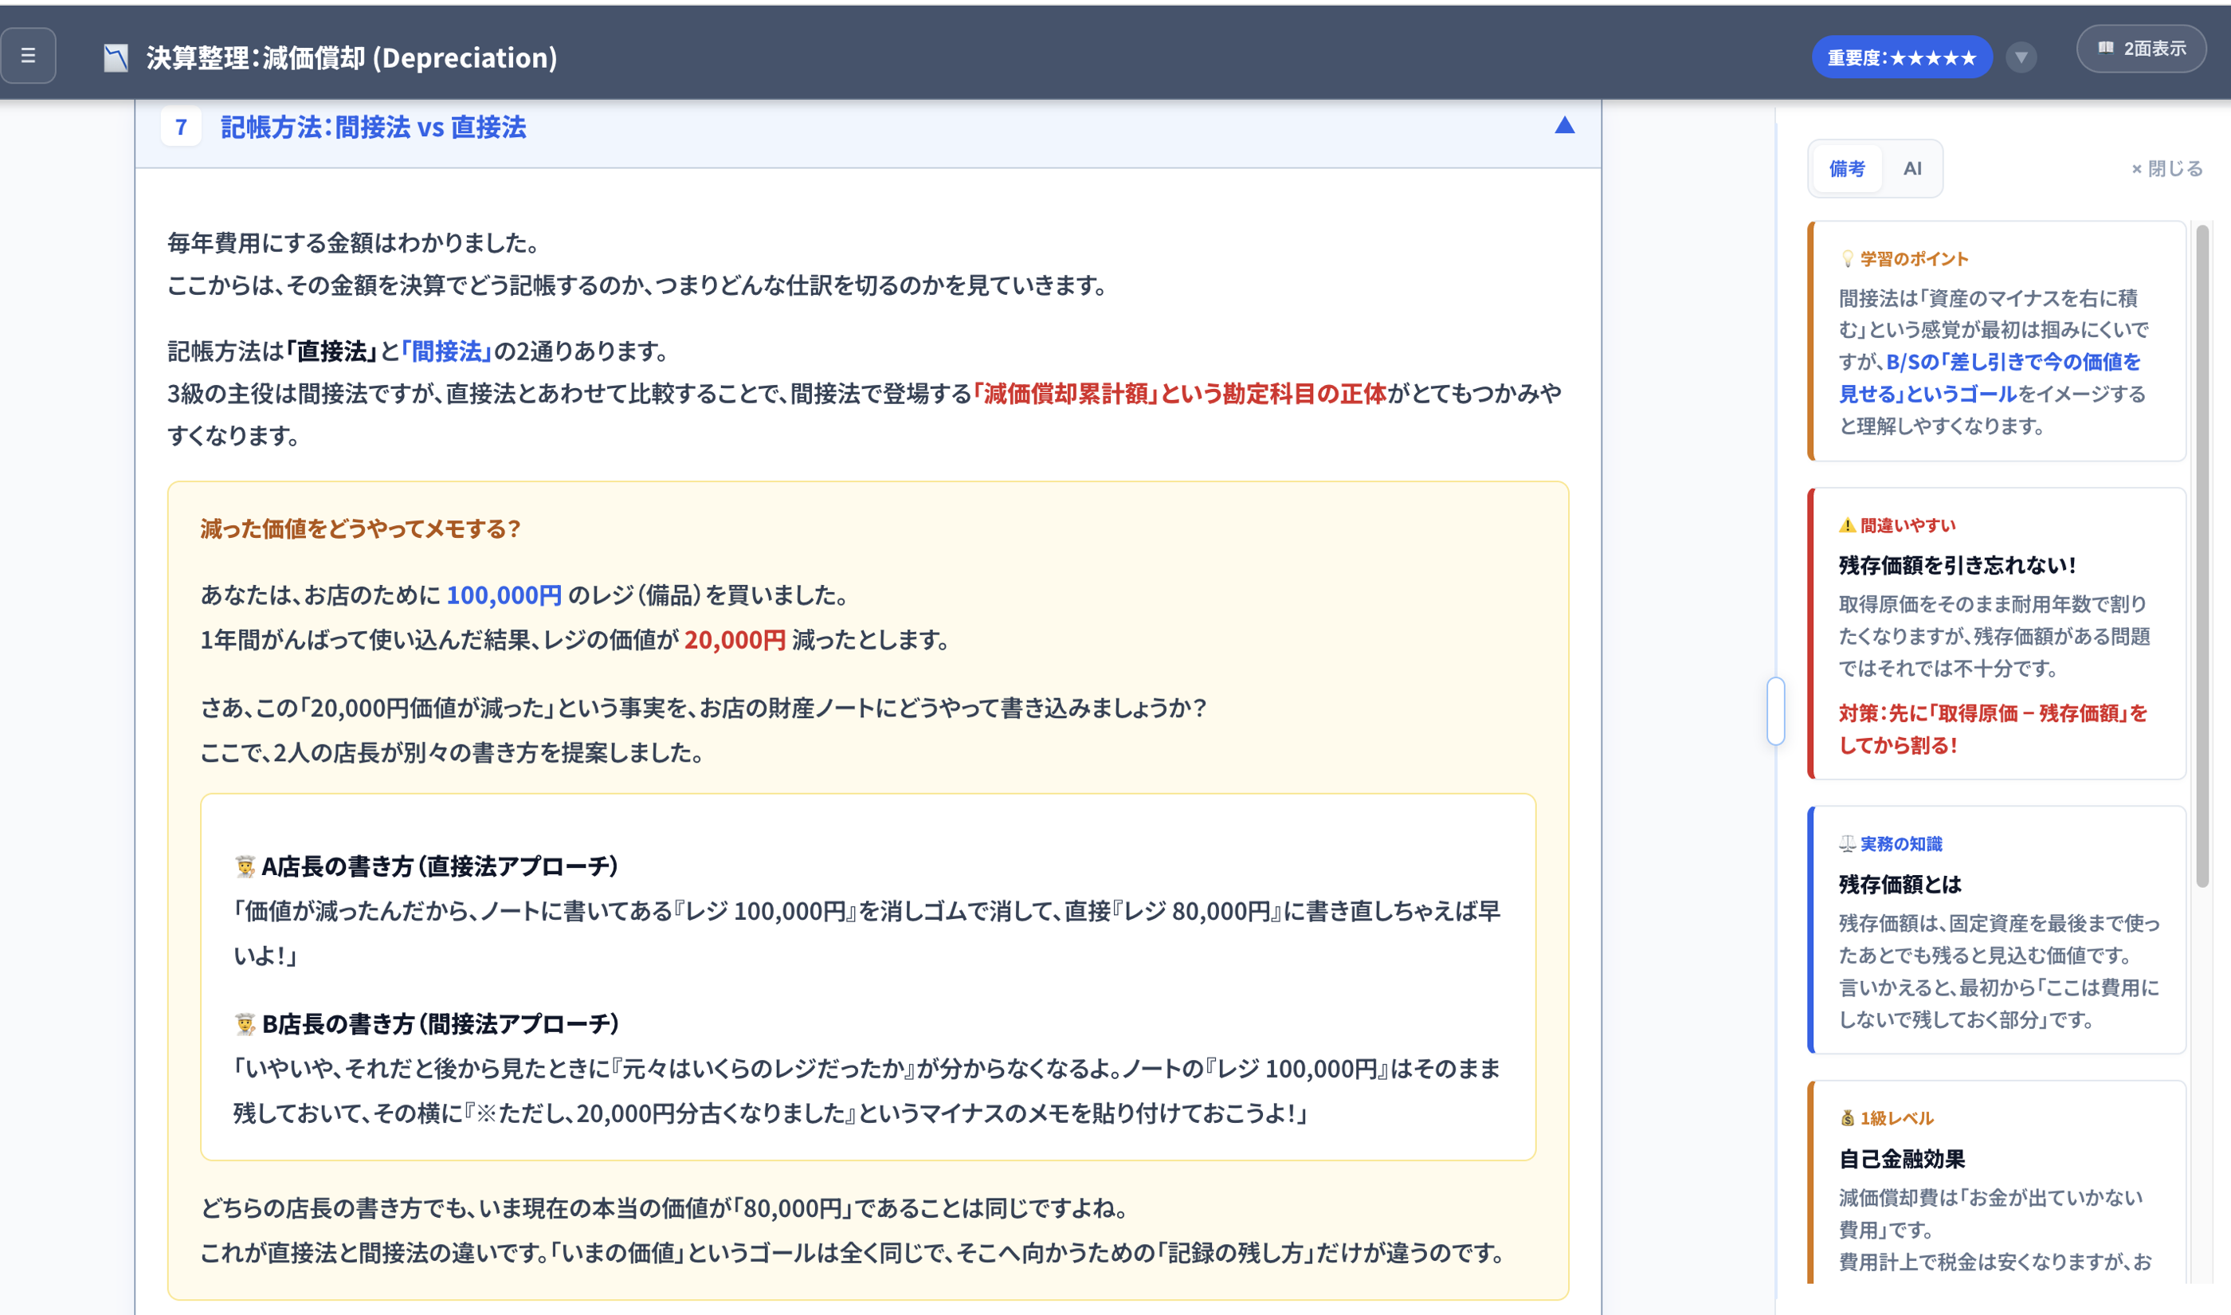Click the 学習のポイント label
Image resolution: width=2231 pixels, height=1315 pixels.
pos(1914,259)
